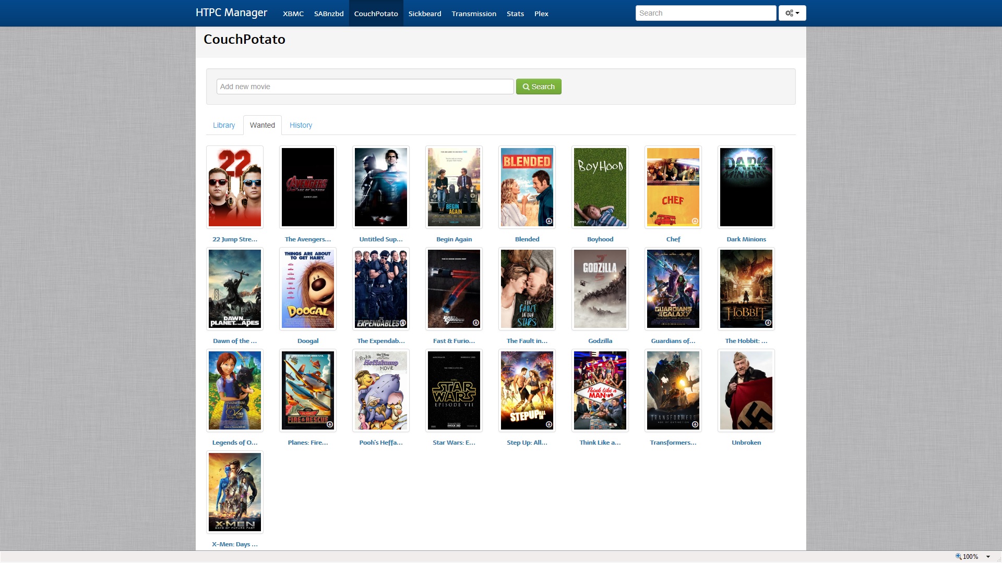Click download icon on Blended poster
The image size is (1002, 563).
pos(549,221)
